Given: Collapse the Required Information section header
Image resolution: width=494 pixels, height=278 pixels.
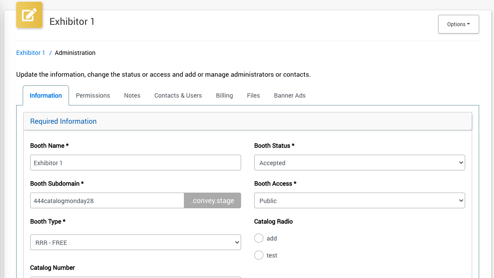Looking at the screenshot, I should pos(248,121).
